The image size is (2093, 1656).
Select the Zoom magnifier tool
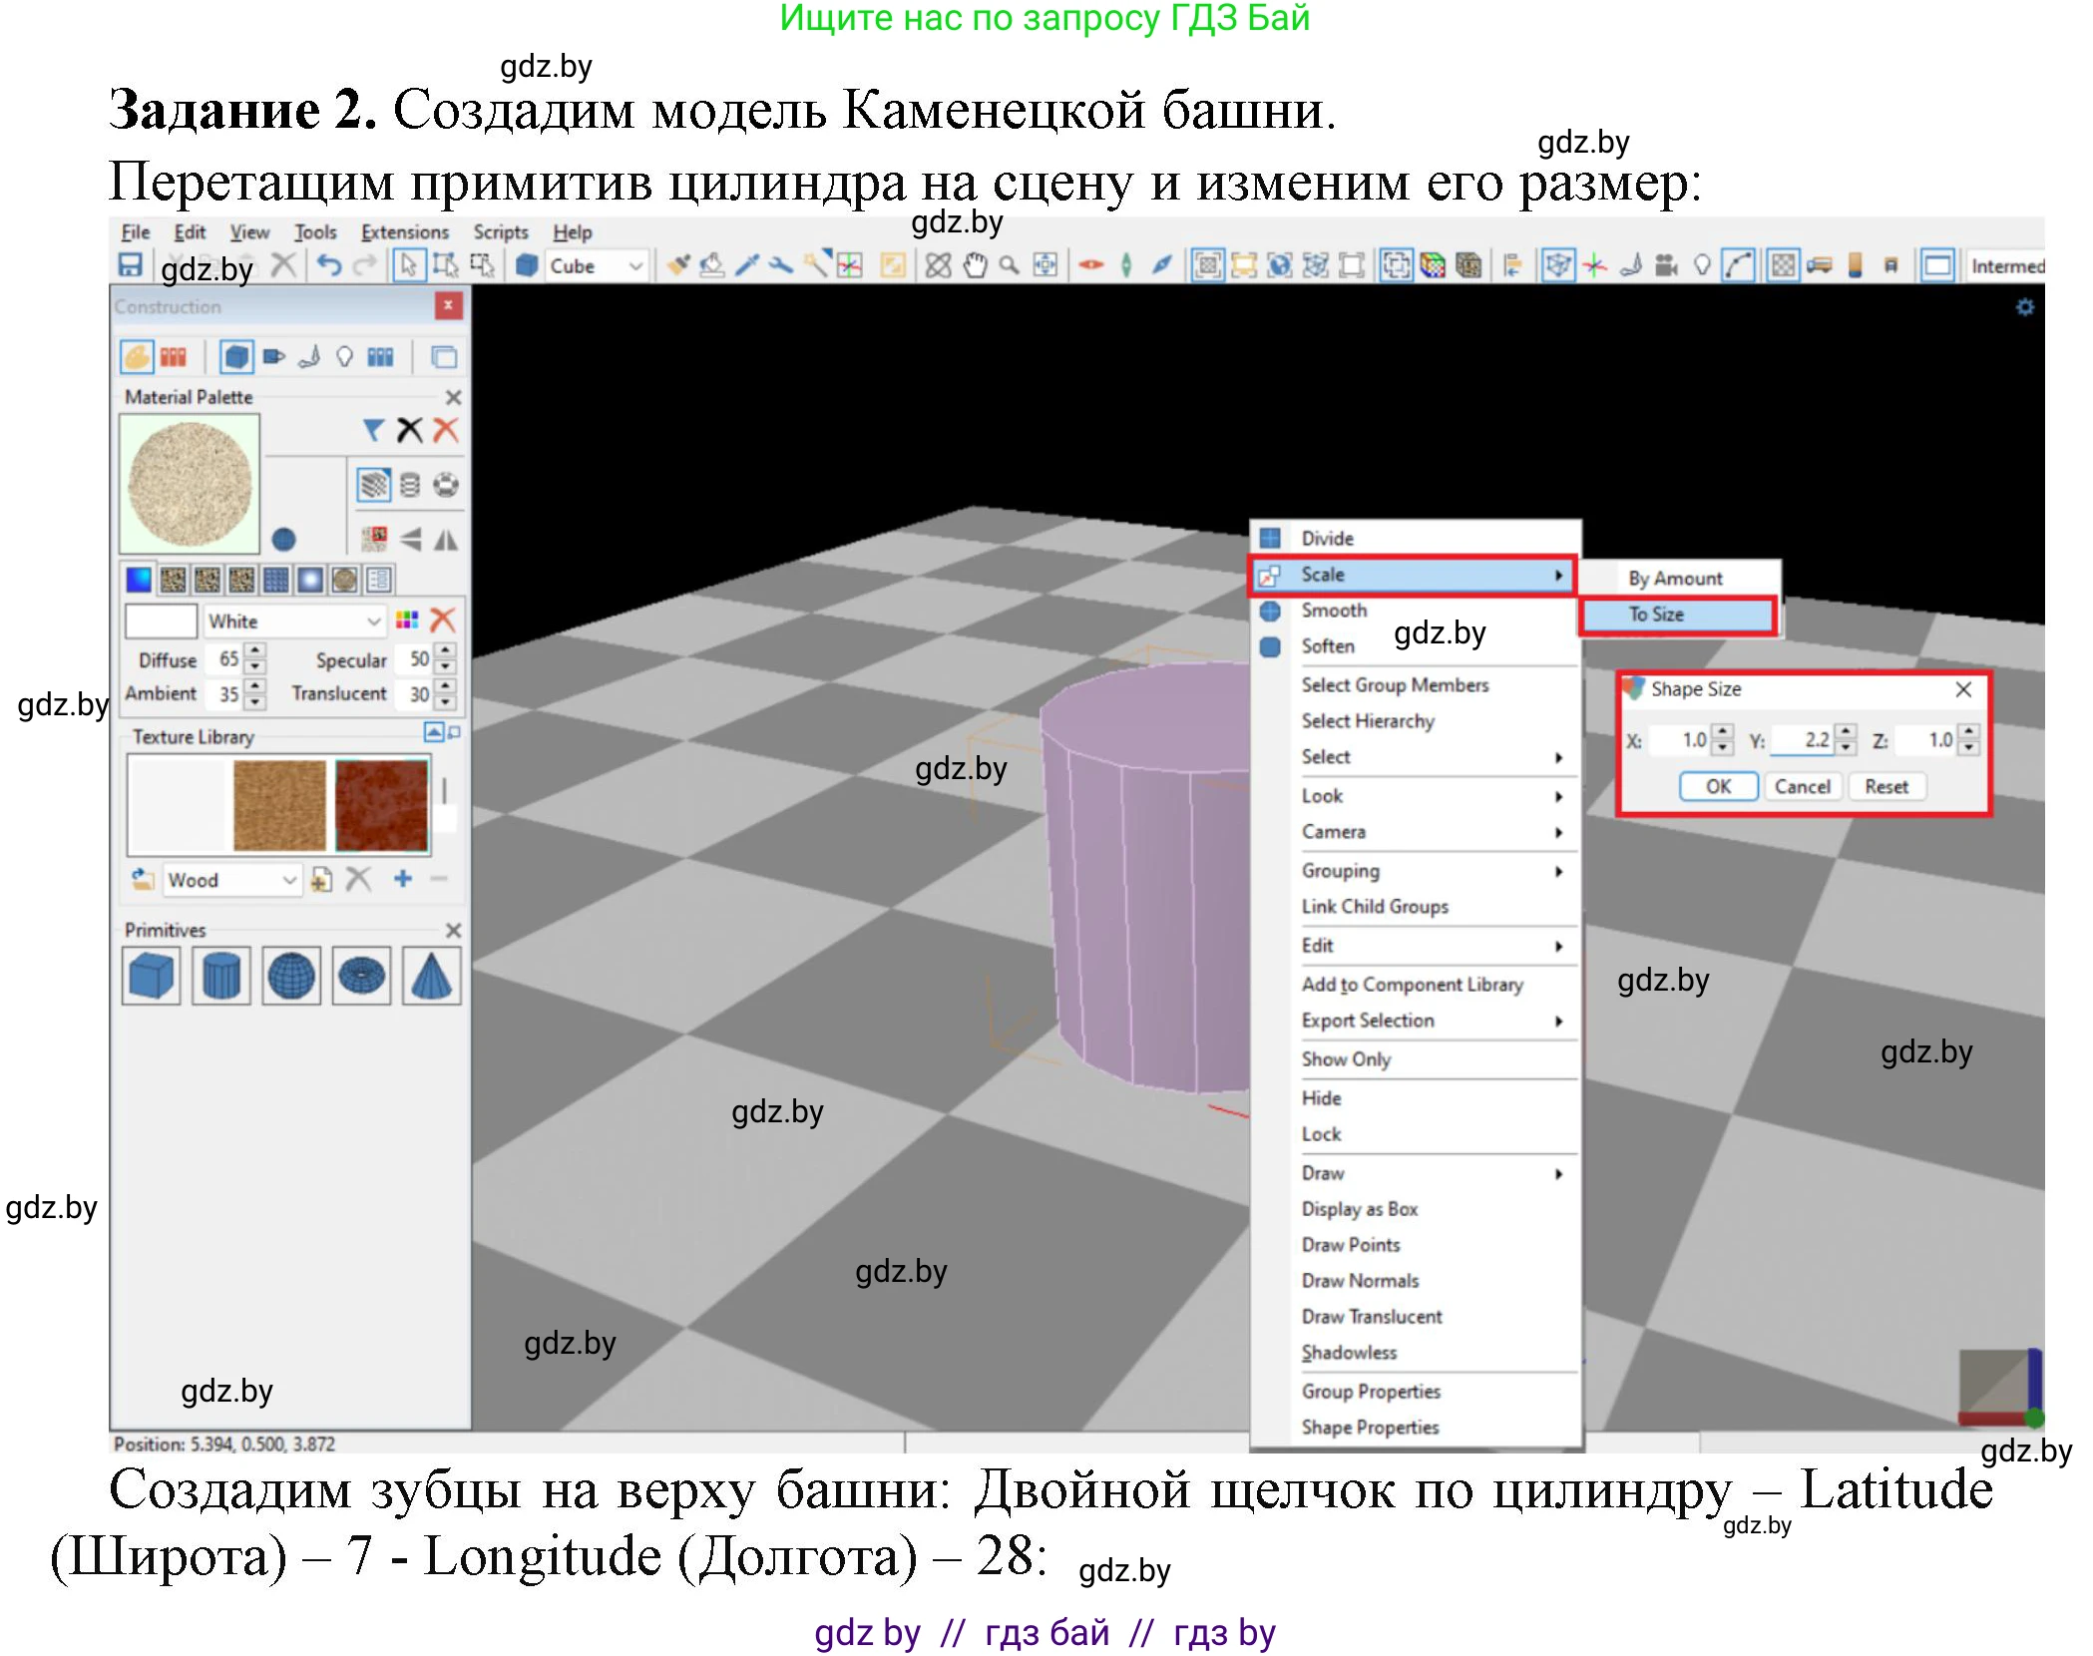click(1010, 265)
